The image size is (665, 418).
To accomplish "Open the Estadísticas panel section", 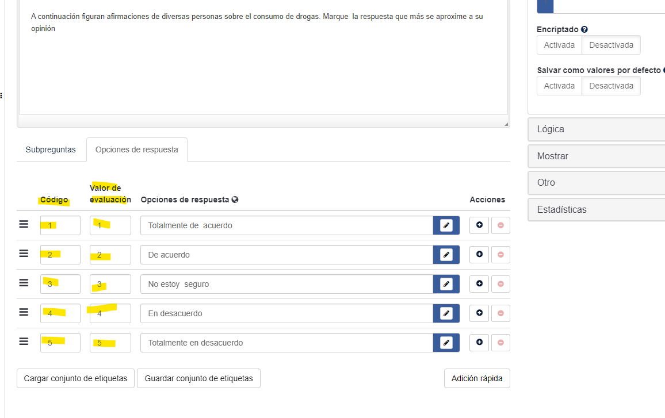I will [596, 209].
